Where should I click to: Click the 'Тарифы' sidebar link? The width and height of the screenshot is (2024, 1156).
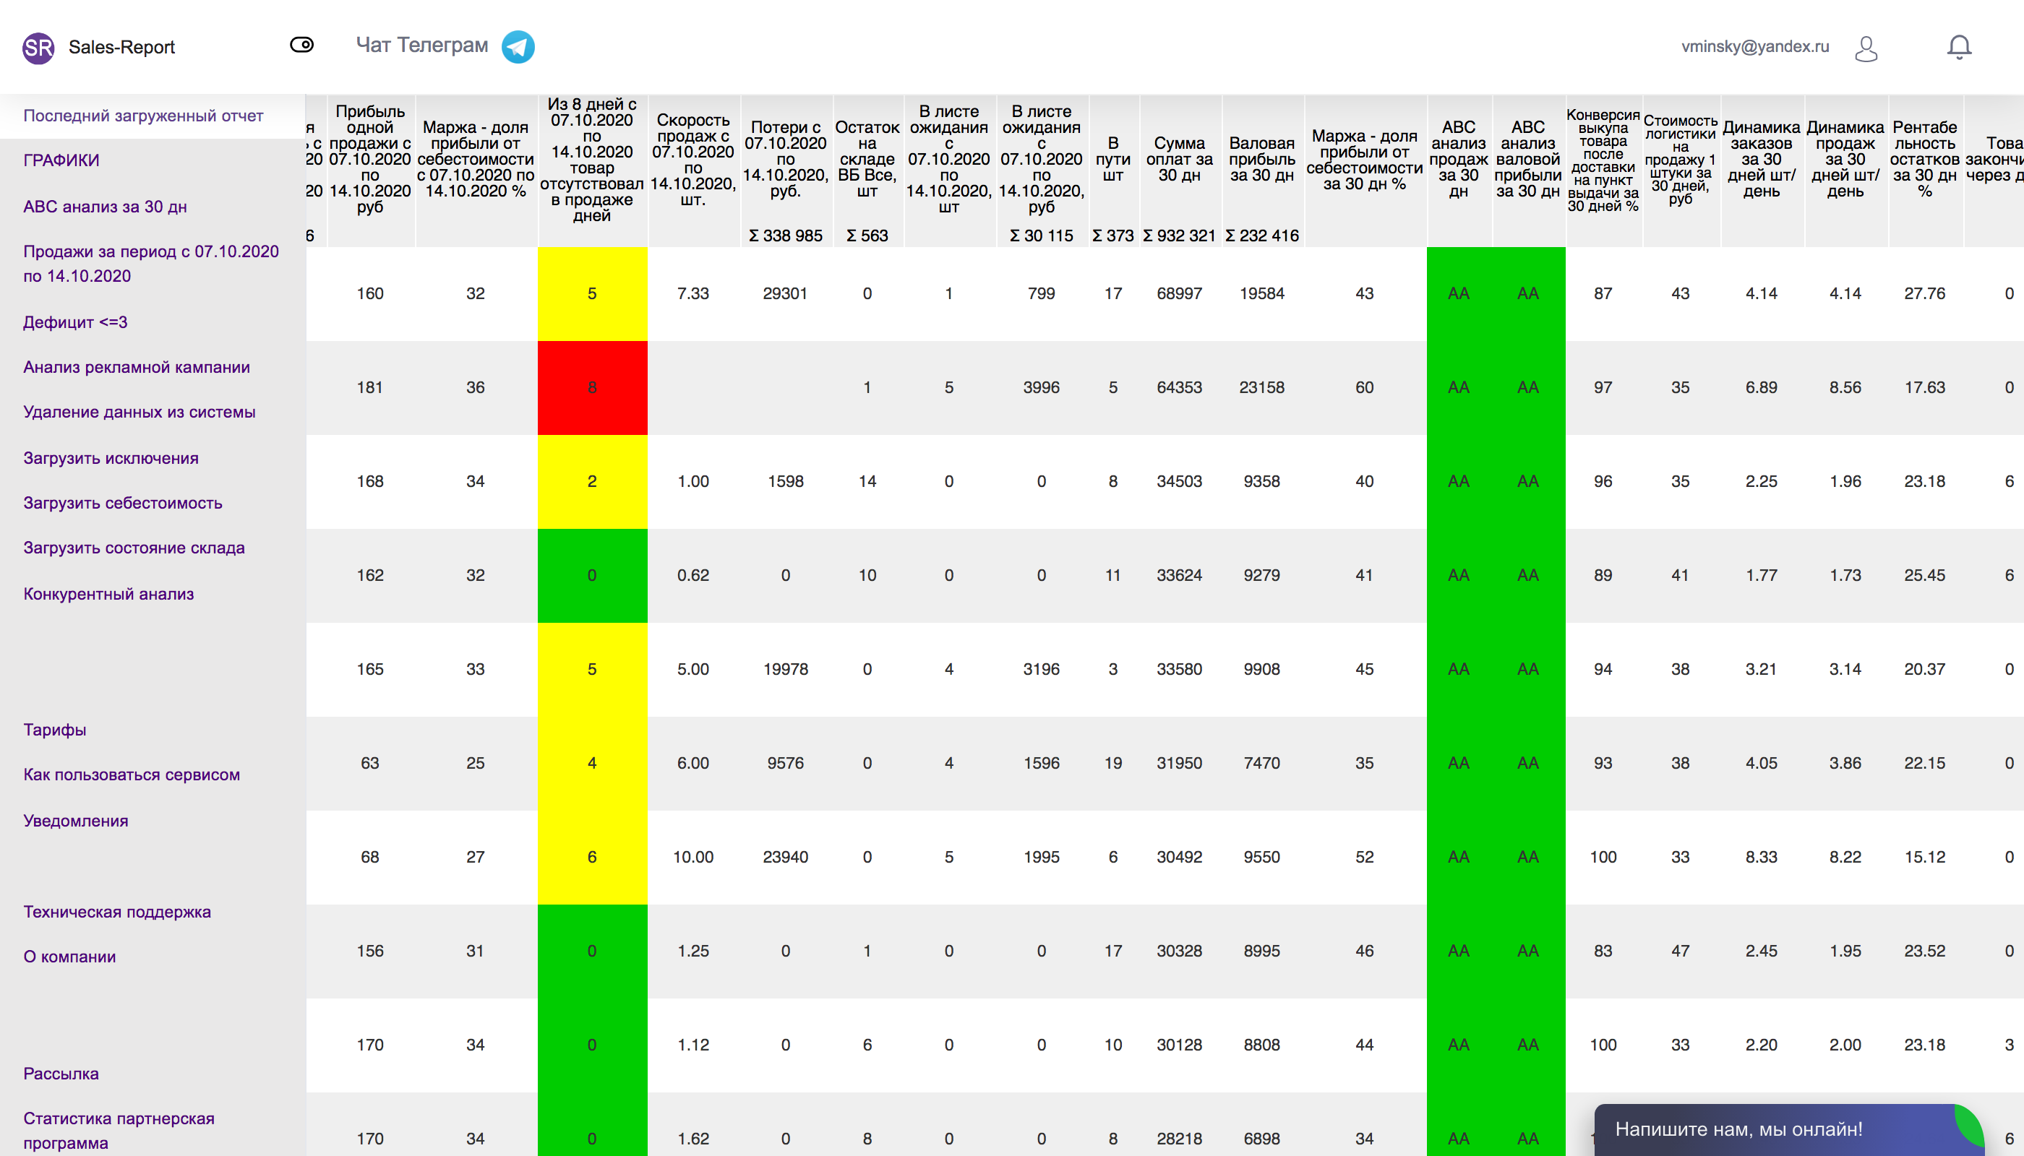55,730
